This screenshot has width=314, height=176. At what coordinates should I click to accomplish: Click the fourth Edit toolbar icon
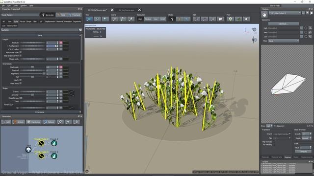pyautogui.click(x=220, y=19)
